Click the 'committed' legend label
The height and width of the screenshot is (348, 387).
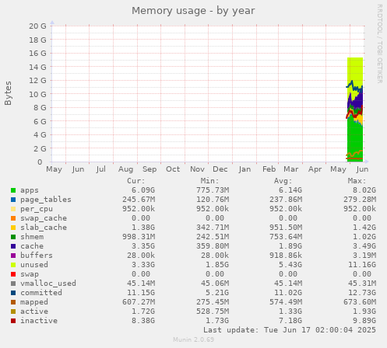pos(41,293)
